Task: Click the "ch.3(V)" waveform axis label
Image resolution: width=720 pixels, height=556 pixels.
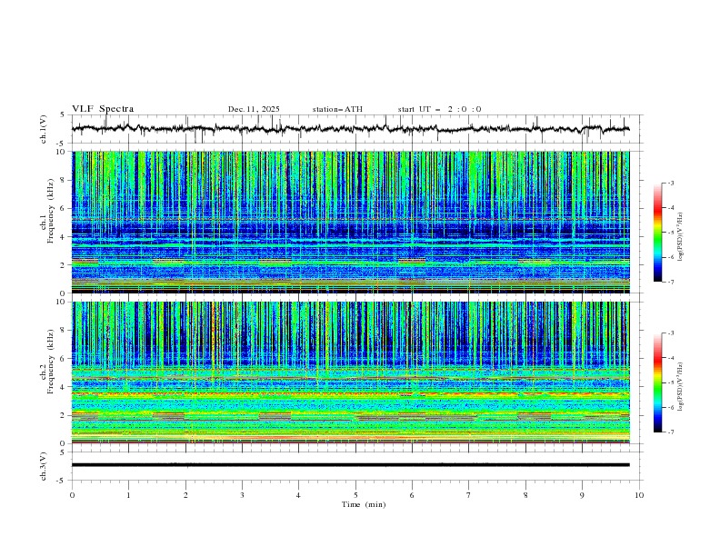Action: (44, 466)
